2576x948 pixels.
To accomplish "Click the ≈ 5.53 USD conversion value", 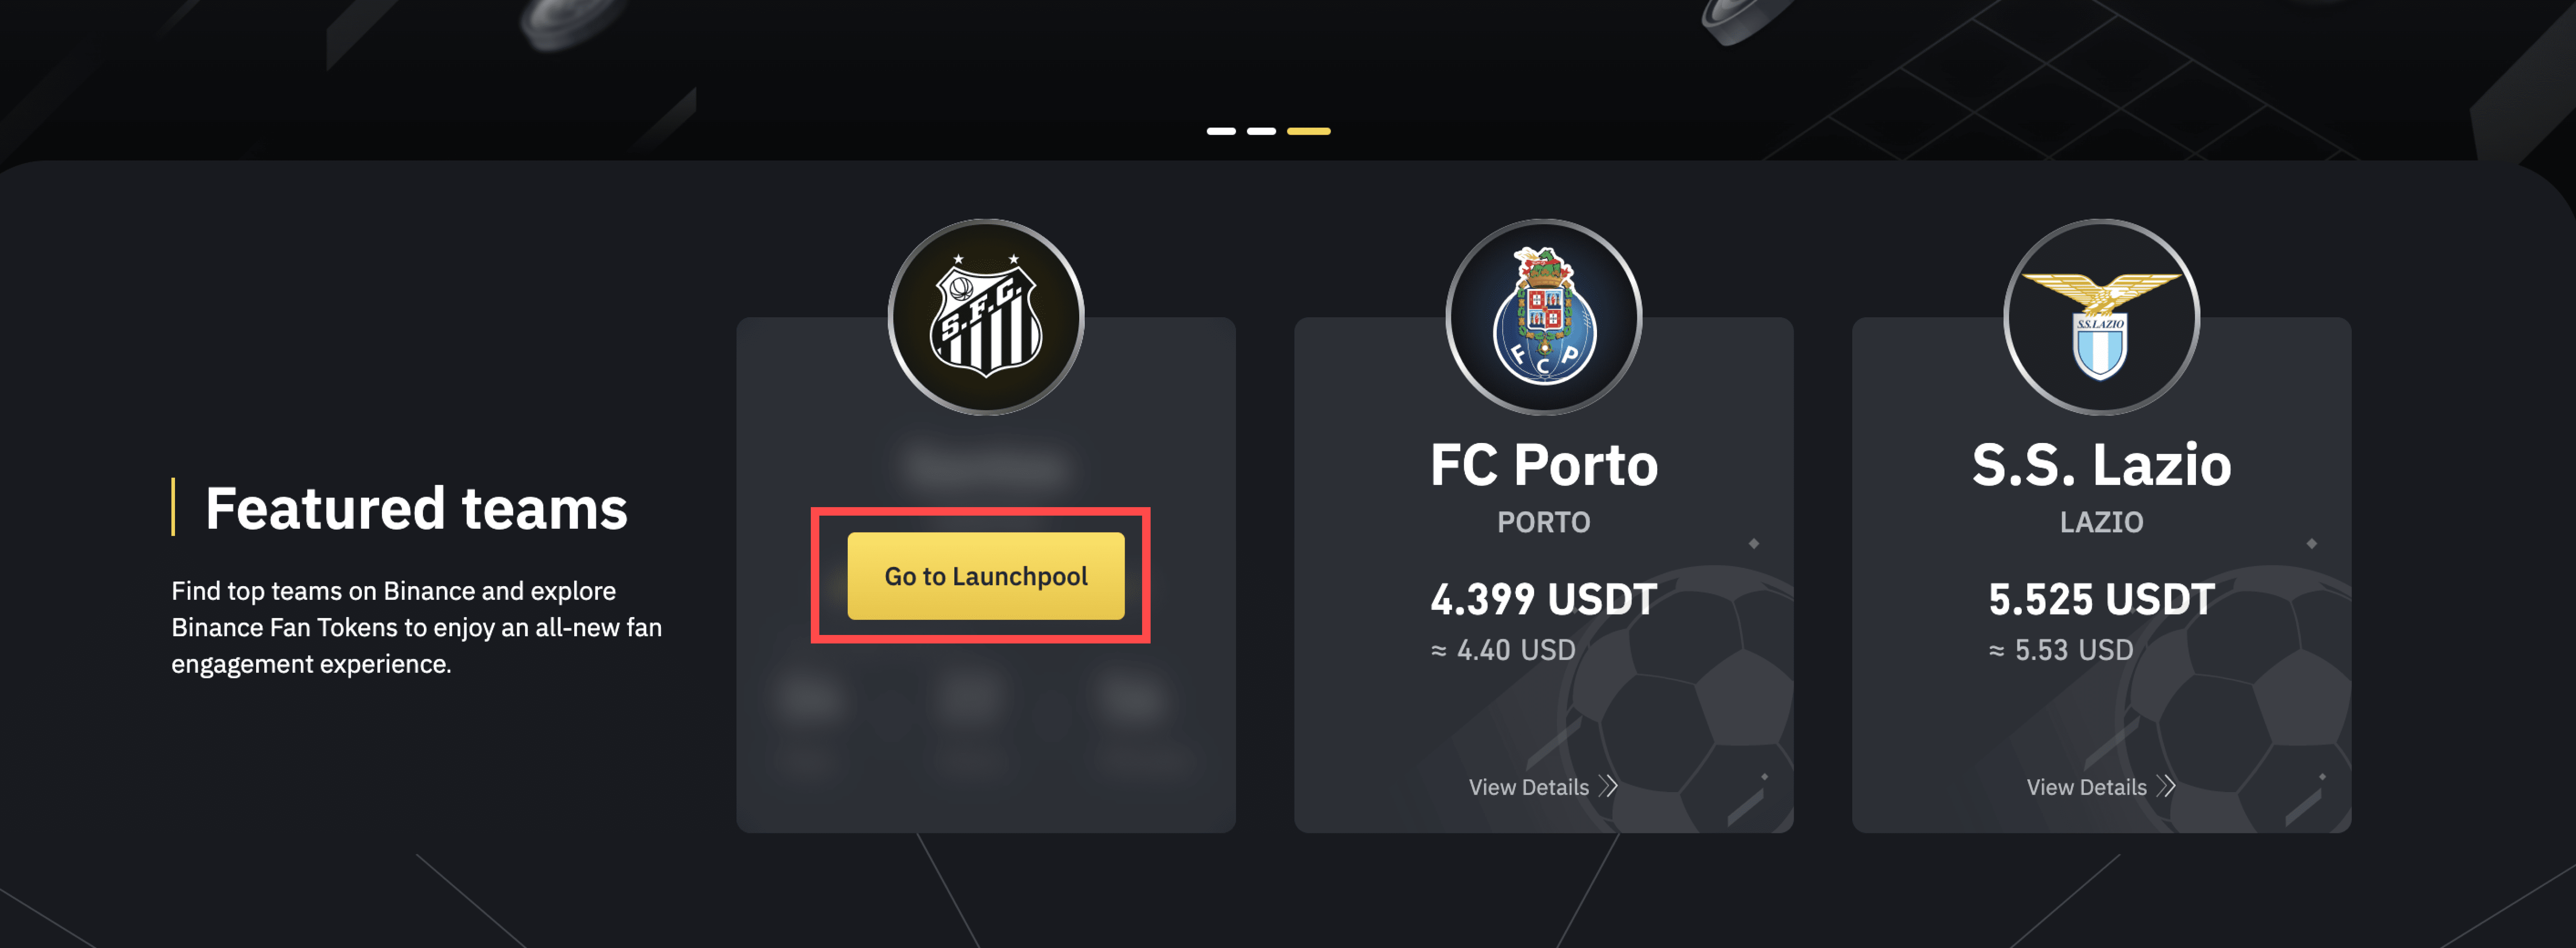I will click(2061, 650).
